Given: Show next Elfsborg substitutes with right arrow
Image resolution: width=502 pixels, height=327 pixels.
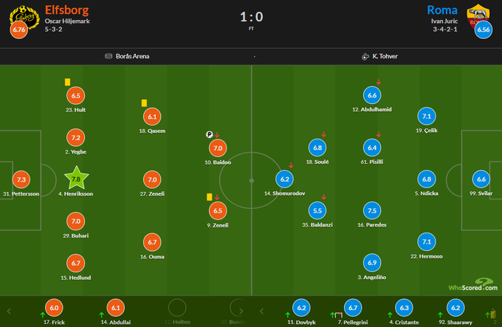Looking at the screenshot, I should [240, 309].
